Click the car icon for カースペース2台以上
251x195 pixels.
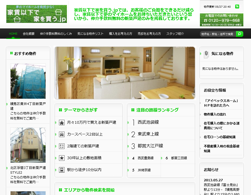click(x=62, y=134)
